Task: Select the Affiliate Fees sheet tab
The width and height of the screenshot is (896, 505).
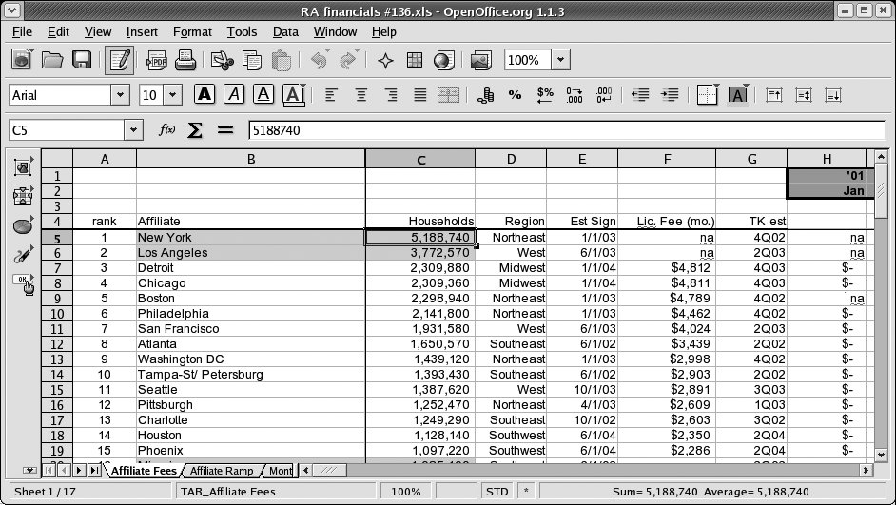Action: tap(144, 471)
